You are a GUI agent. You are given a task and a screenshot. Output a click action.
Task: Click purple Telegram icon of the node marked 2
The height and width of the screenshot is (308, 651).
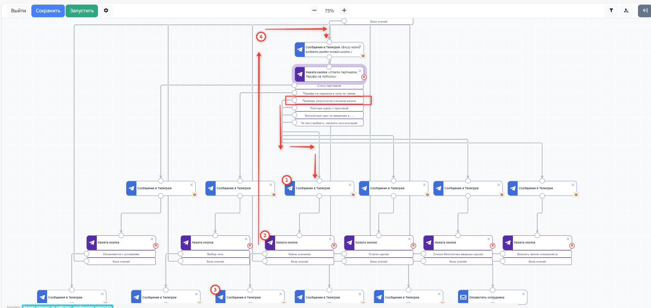click(270, 242)
